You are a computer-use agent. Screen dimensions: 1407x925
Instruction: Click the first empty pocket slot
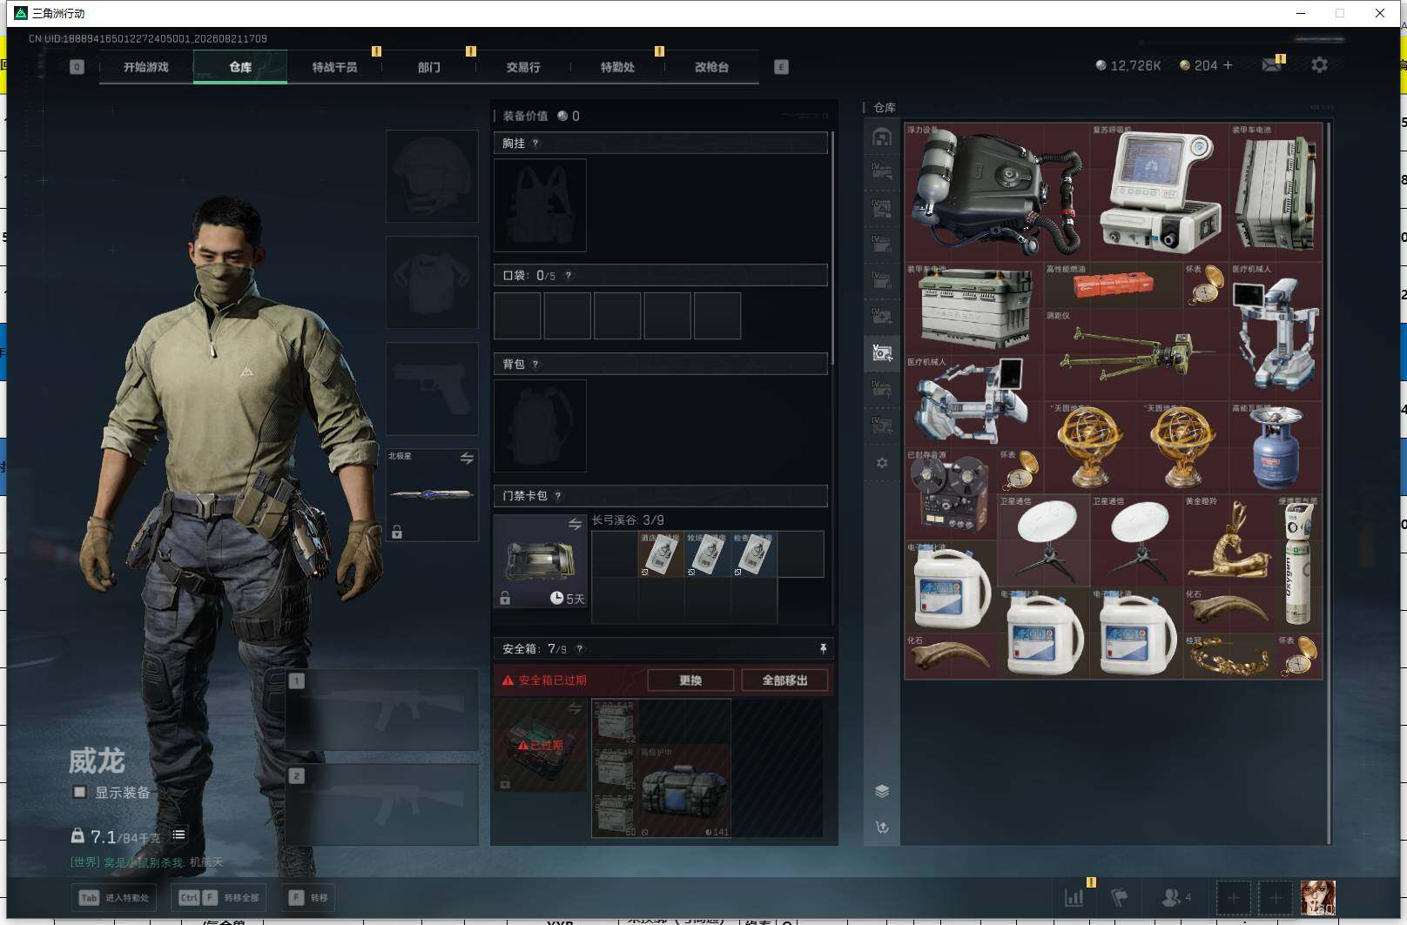tap(517, 315)
